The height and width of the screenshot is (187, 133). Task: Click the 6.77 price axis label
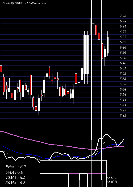coord(123,32)
